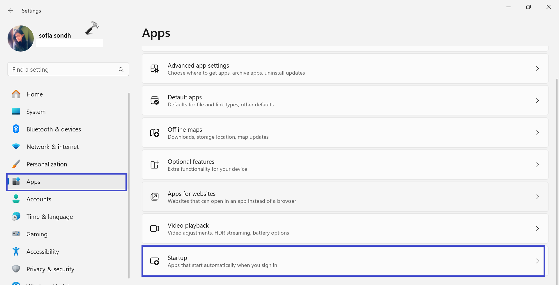Click the Offline maps icon
This screenshot has height=285, width=559.
(155, 133)
